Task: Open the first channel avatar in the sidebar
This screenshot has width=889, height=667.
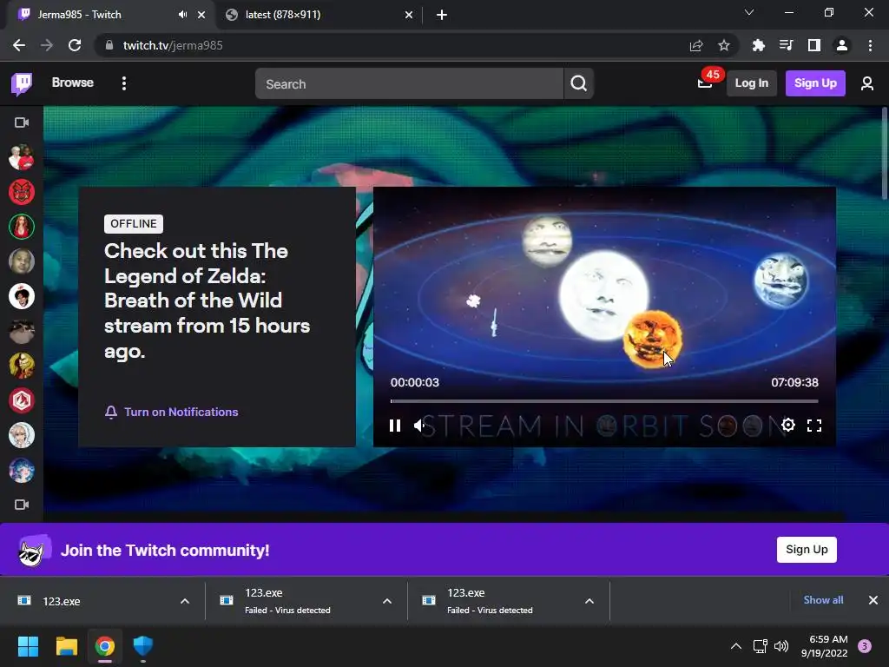Action: pyautogui.click(x=22, y=157)
